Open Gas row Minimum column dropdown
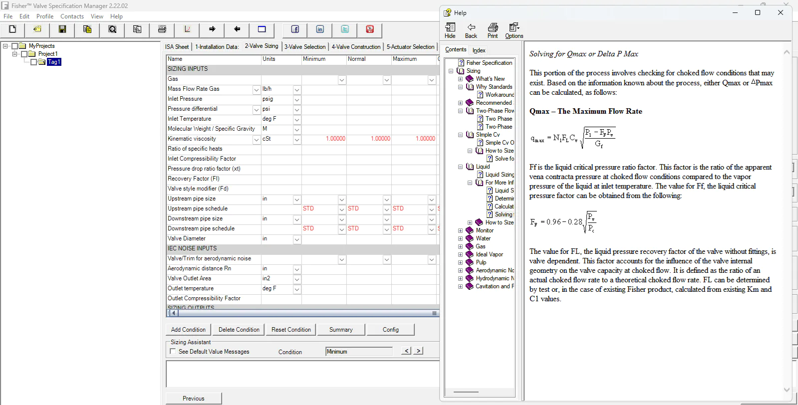 (342, 80)
